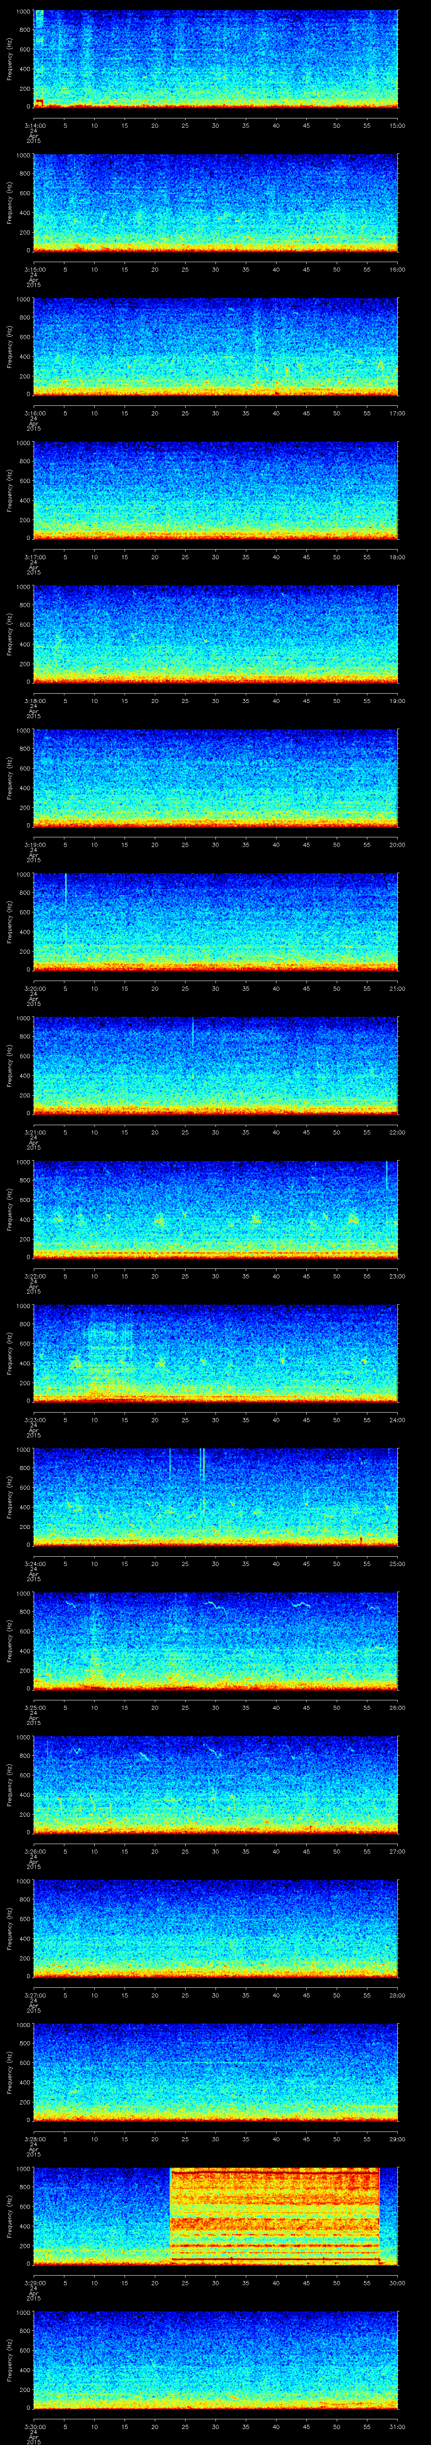
Task: Click the 29:00 end time label
Action: 397,2139
